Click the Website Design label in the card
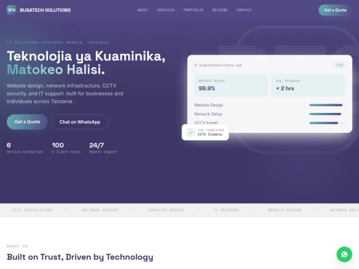This screenshot has width=359, height=269. pos(209,105)
